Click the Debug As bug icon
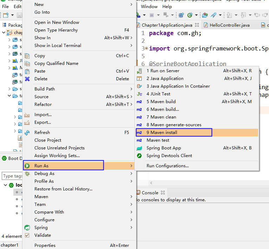 pos(27,174)
